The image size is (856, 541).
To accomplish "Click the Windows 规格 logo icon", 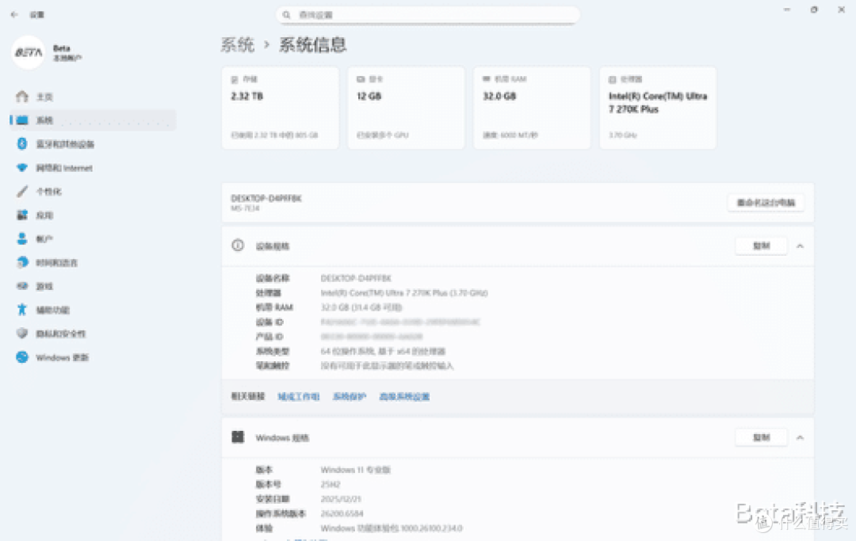I will pos(238,436).
